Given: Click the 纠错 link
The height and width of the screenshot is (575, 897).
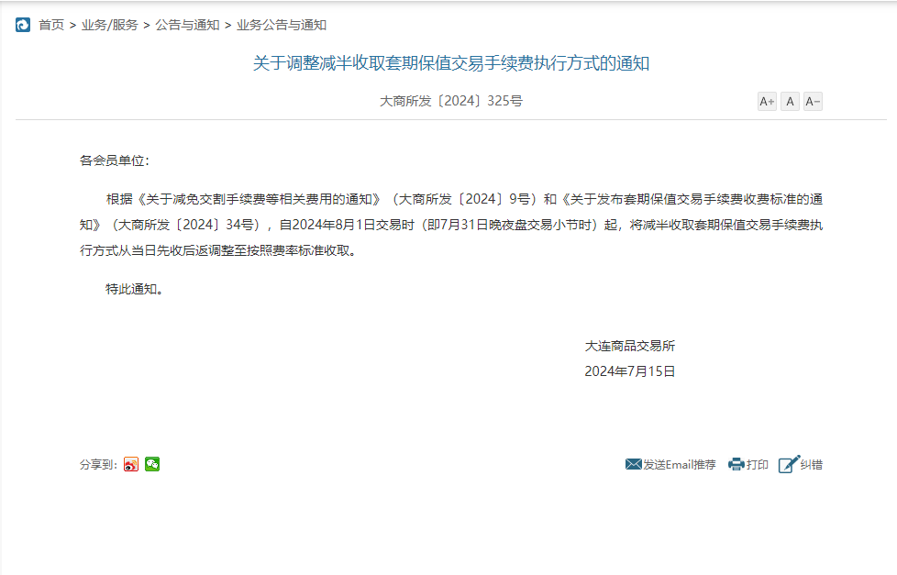Looking at the screenshot, I should [811, 465].
